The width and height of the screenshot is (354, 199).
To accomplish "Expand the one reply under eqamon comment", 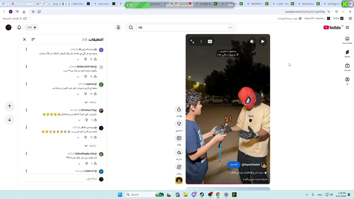I will point(90,102).
